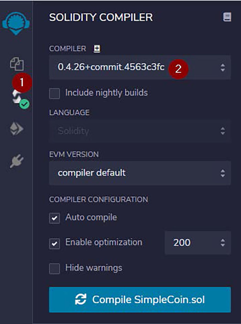Click the optimization runs 200 field

tap(186, 243)
